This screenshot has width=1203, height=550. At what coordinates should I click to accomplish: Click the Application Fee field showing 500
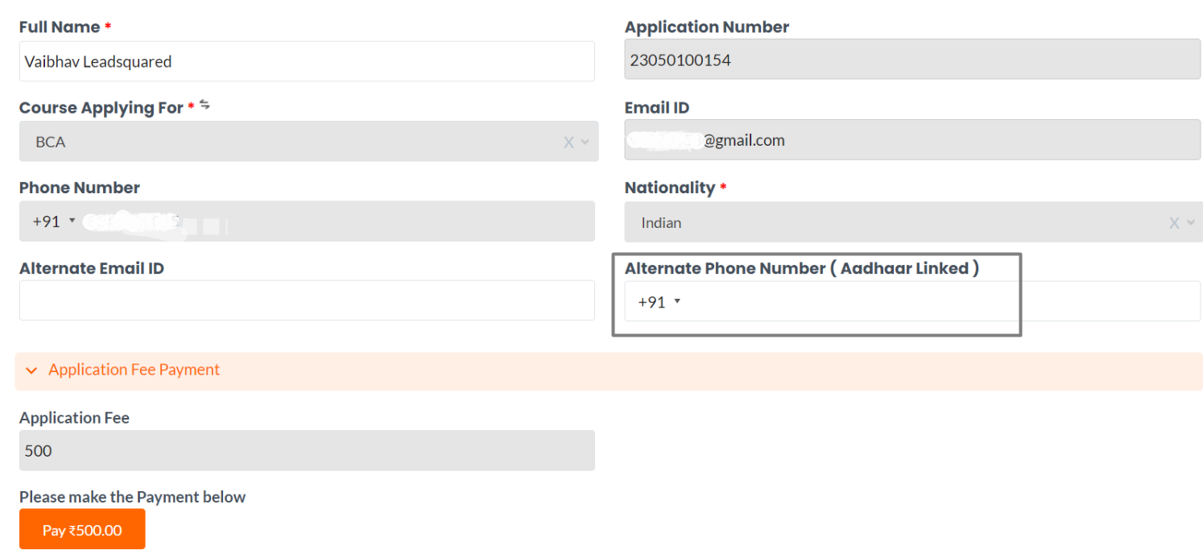[x=306, y=450]
